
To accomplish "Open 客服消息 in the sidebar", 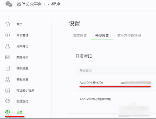I will tap(22, 79).
